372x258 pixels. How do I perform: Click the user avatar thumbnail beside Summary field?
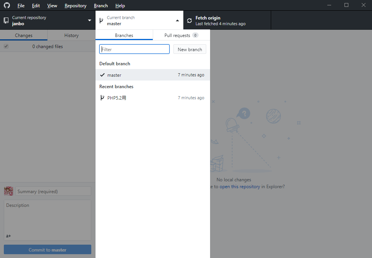click(x=8, y=191)
